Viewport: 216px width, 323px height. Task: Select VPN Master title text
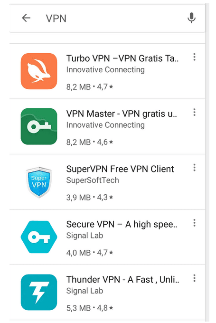(x=122, y=114)
